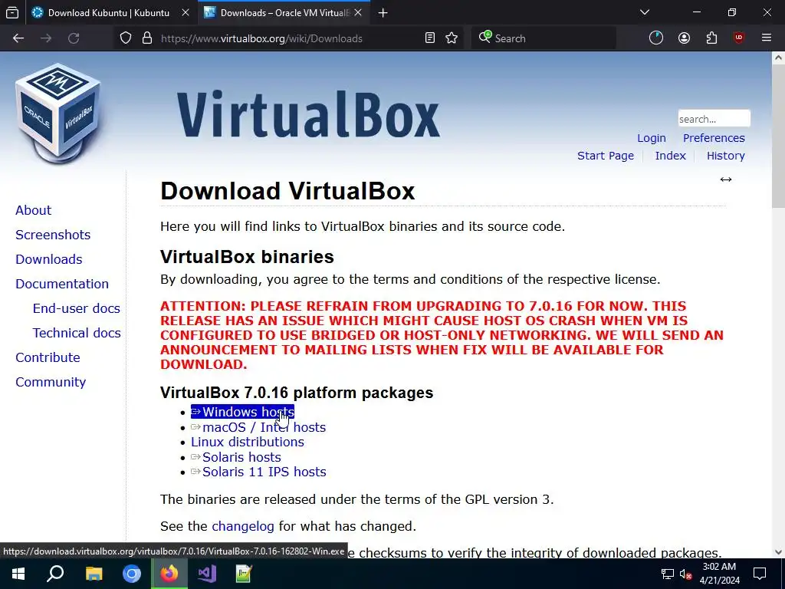Go back with the back arrow
This screenshot has height=589, width=785.
[x=18, y=38]
